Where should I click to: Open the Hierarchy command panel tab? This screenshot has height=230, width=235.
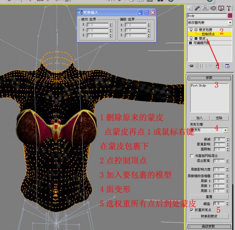coord(205,8)
